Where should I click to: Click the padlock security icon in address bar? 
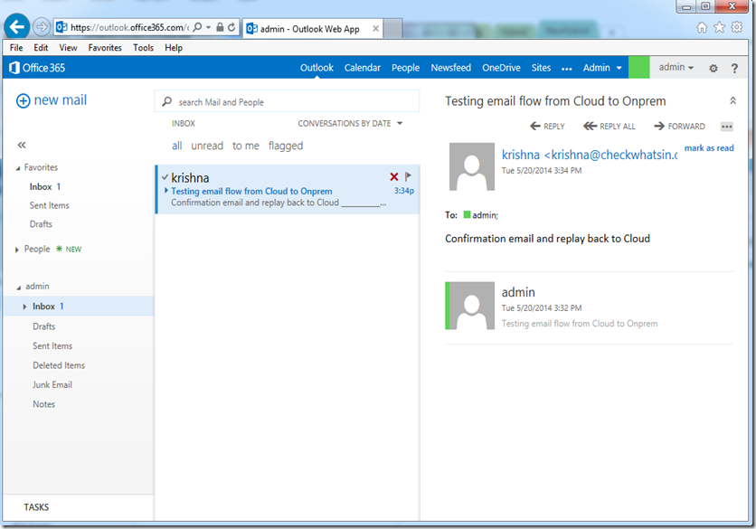pos(220,27)
